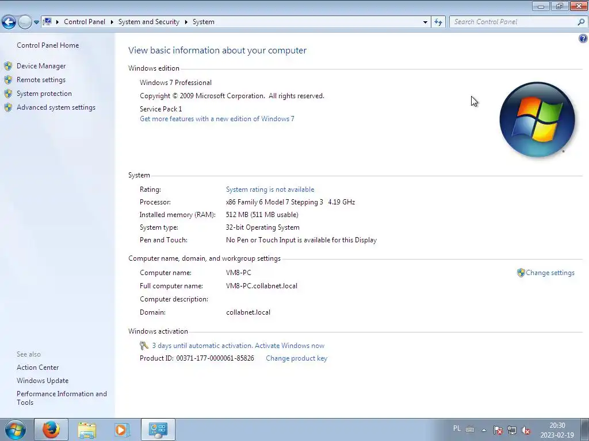
Task: Open Windows Explorer from the taskbar
Action: (x=87, y=430)
